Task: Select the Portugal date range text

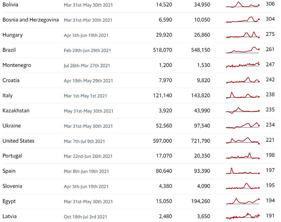Action: 88,156
